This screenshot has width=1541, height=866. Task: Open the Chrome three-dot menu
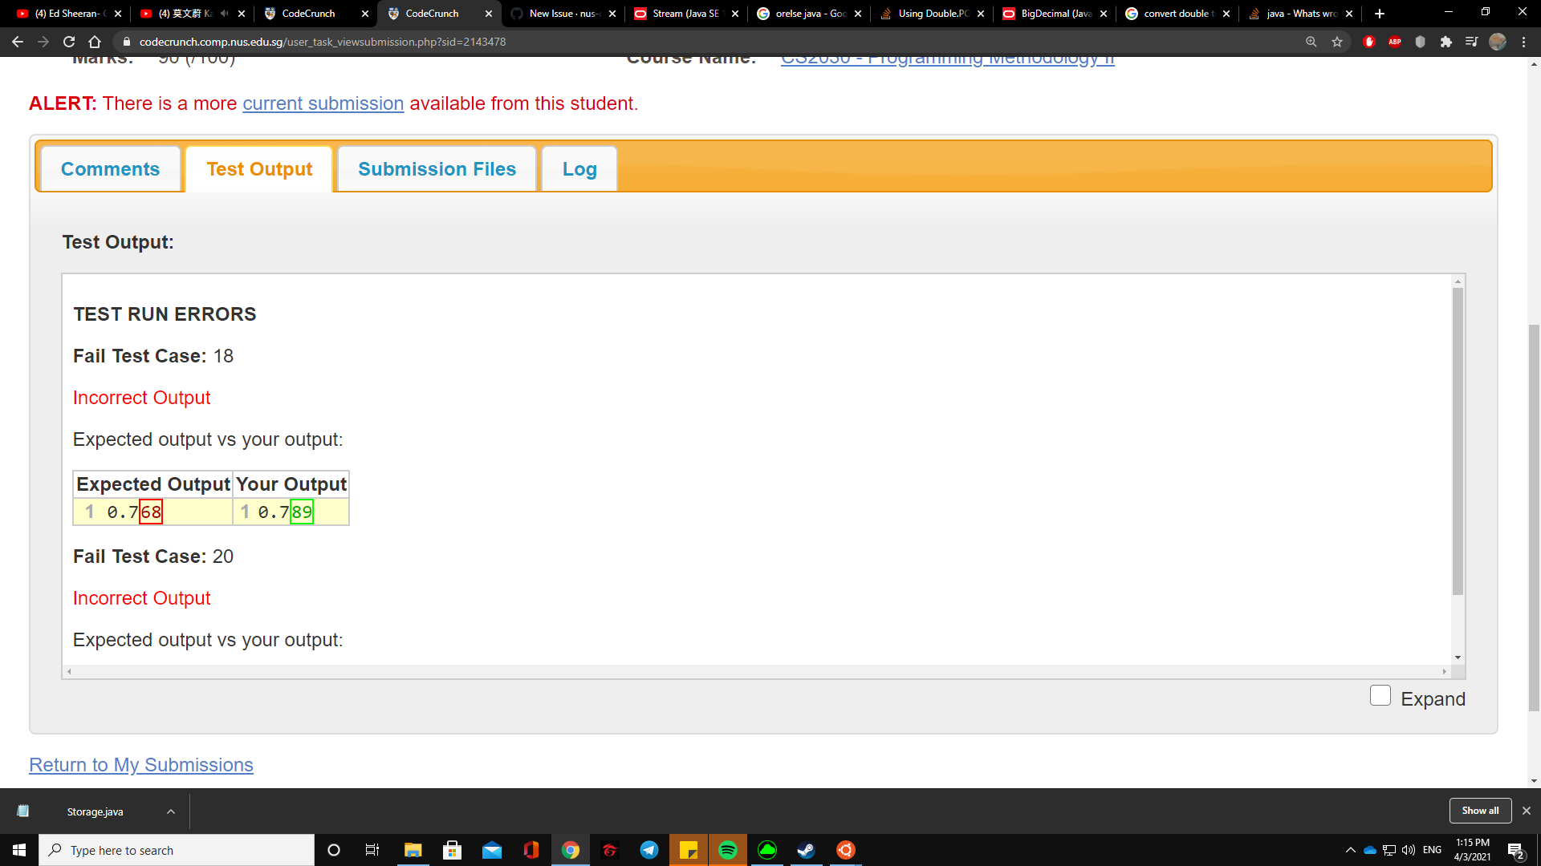coord(1523,42)
